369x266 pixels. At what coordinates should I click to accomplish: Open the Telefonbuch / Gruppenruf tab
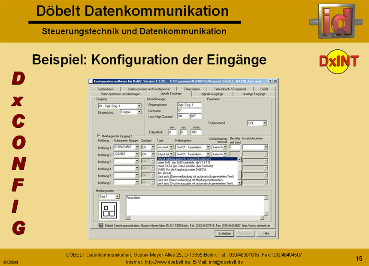coord(230,89)
